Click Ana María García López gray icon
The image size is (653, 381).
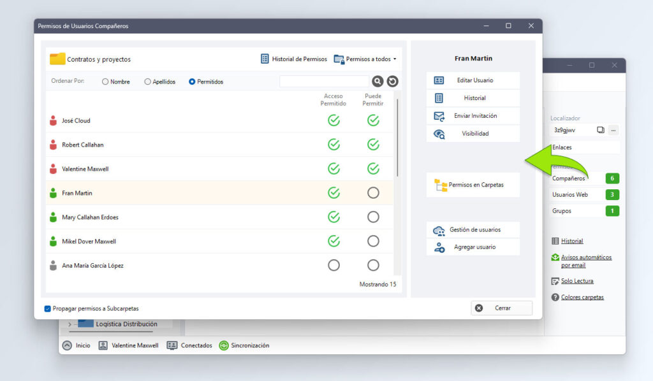coord(53,266)
